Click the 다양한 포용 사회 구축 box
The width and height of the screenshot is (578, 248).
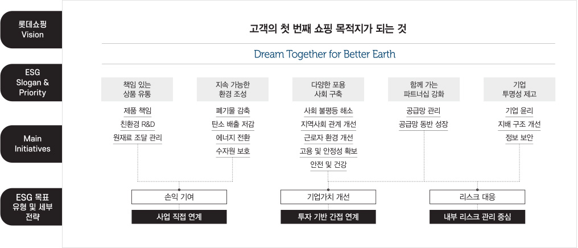[x=328, y=89]
